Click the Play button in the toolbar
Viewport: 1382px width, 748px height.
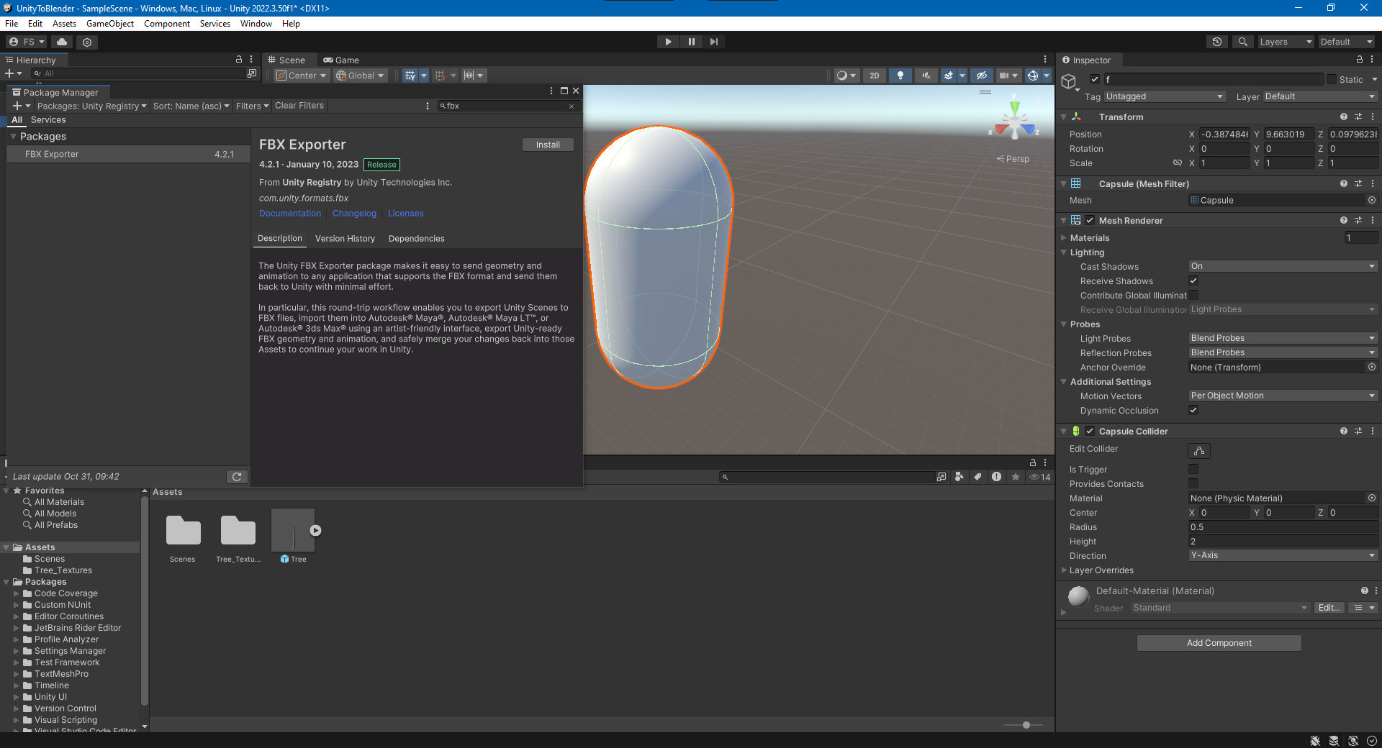click(668, 42)
